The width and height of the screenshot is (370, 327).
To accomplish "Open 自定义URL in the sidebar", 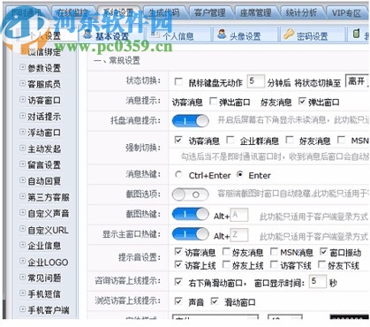I will (x=48, y=230).
